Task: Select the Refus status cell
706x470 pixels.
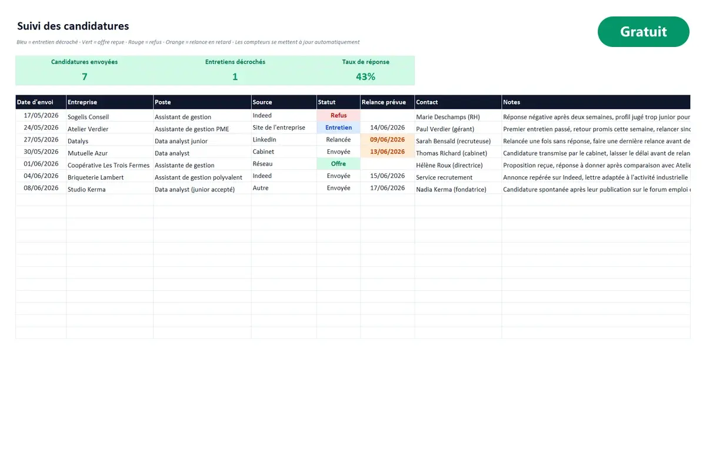Action: (338, 116)
